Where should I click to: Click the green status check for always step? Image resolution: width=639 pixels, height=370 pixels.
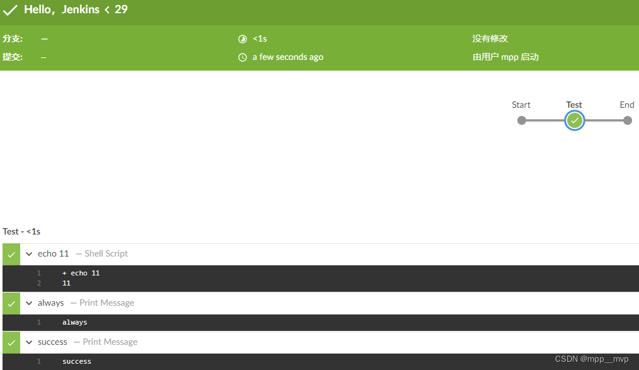[x=11, y=304]
